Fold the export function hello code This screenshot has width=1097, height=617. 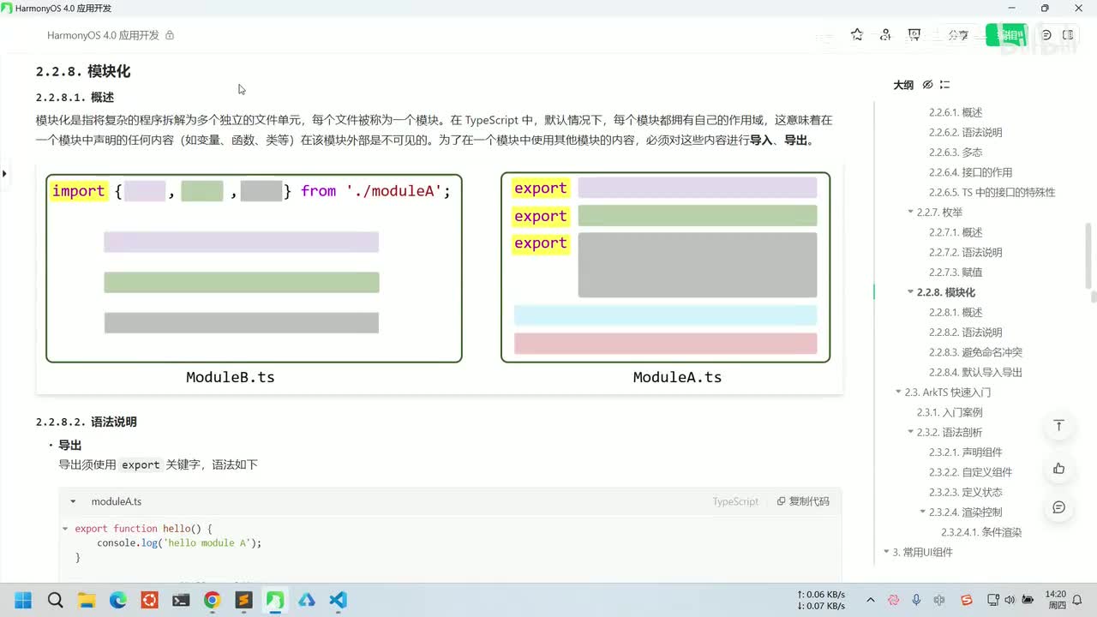65,529
